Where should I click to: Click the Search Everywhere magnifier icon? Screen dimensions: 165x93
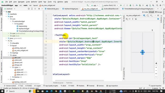pos(157,5)
